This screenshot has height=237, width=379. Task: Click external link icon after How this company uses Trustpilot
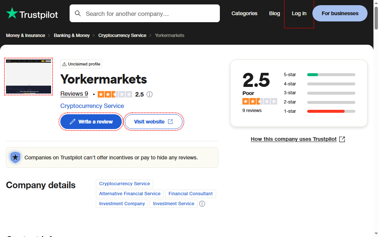click(342, 139)
